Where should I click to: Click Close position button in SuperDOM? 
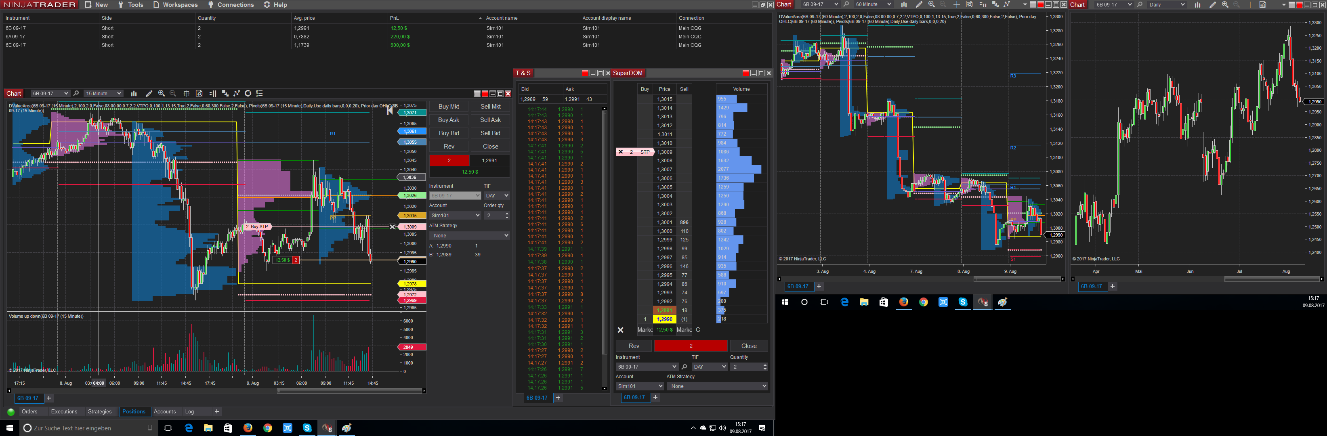748,346
